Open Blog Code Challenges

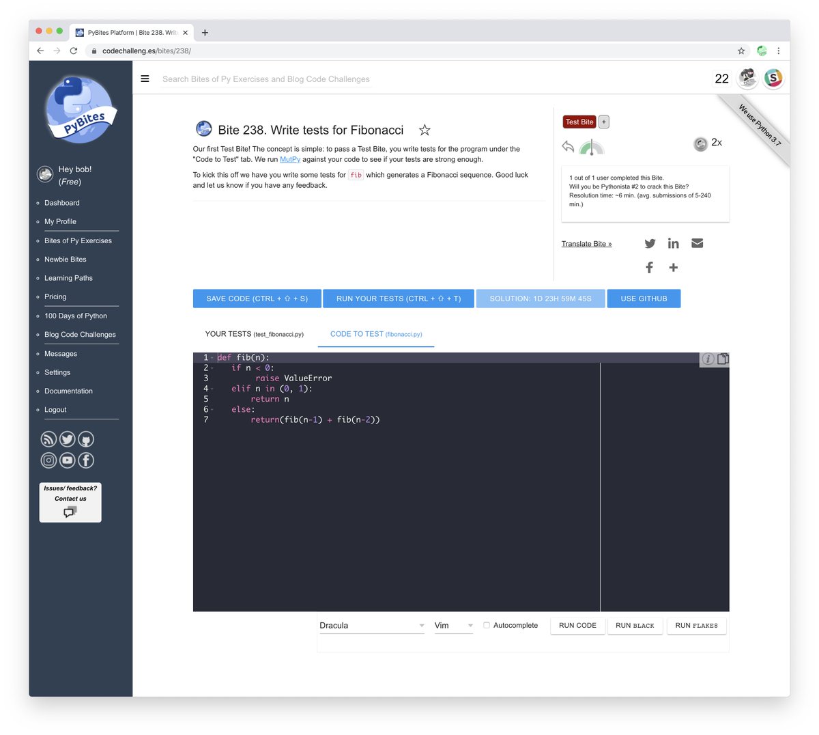(80, 335)
